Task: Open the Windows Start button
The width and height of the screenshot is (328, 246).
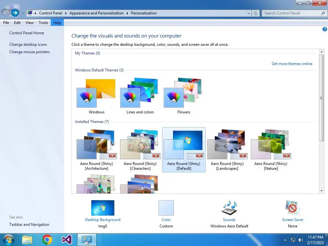Action: click(x=8, y=240)
